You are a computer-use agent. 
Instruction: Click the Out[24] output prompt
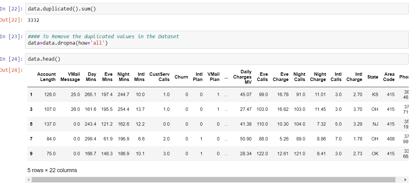(x=12, y=70)
